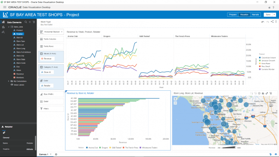This screenshot has width=279, height=157.
Task: Switch to the Narrate tab
Action: [255, 15]
